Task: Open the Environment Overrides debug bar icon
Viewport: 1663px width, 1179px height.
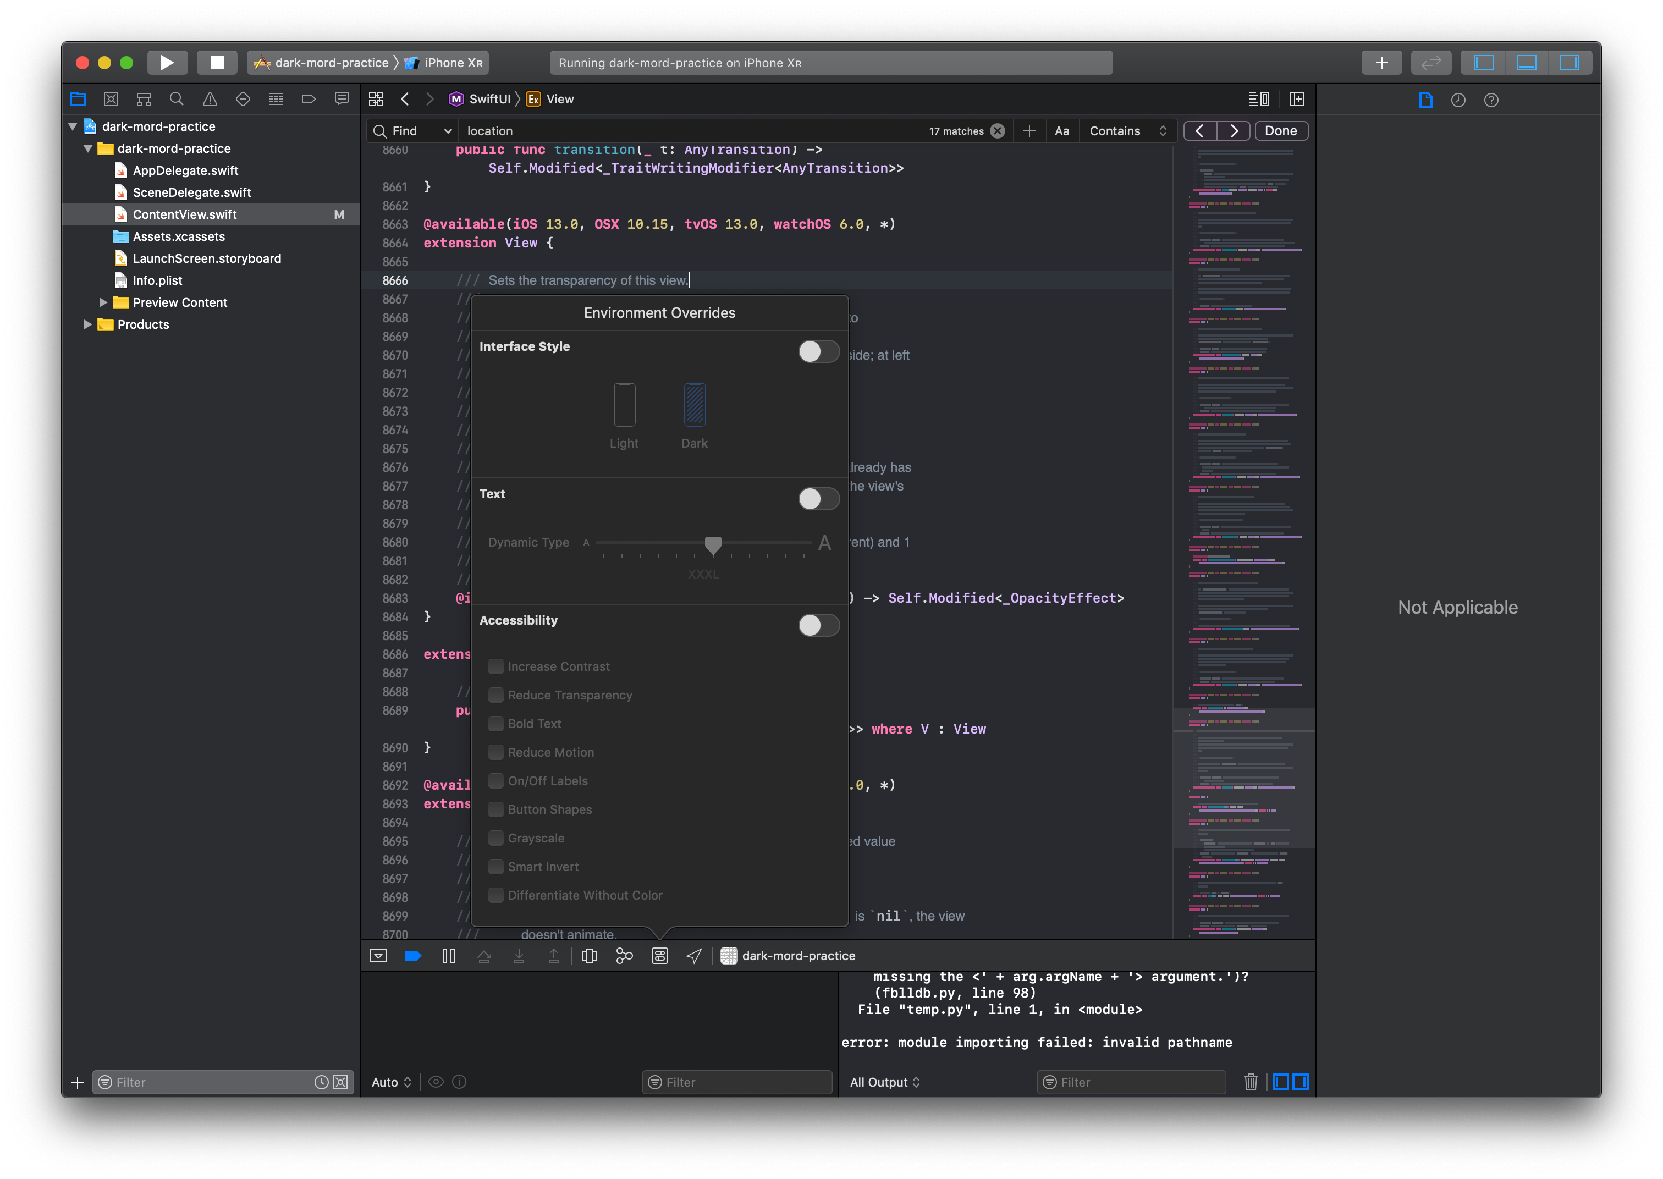Action: (x=659, y=956)
